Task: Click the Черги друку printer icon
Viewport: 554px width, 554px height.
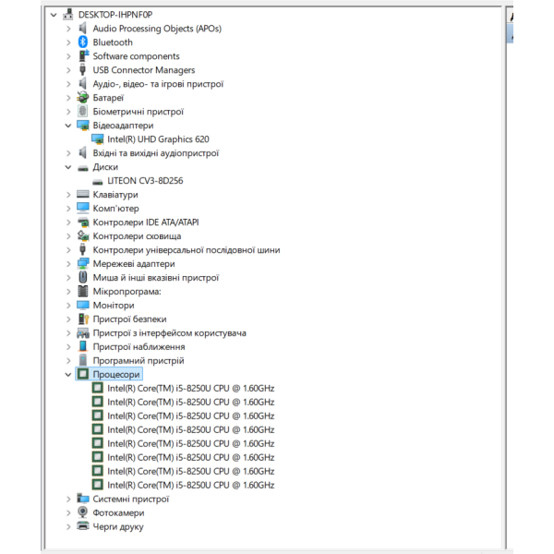Action: coord(83,526)
